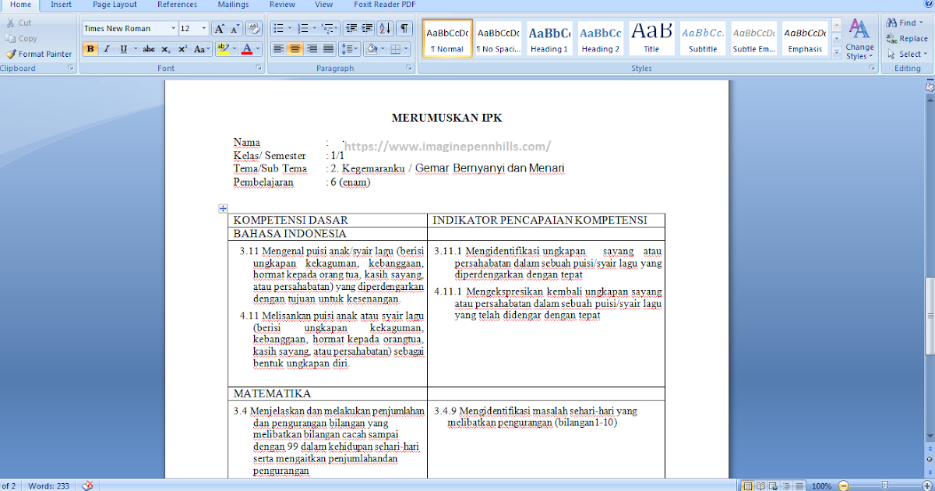Open the Page Layout tab

(115, 5)
